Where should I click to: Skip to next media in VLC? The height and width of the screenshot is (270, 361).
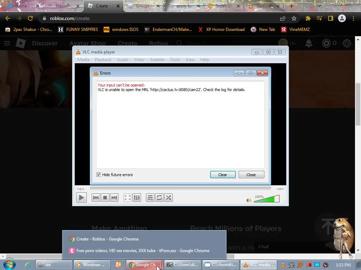[114, 198]
